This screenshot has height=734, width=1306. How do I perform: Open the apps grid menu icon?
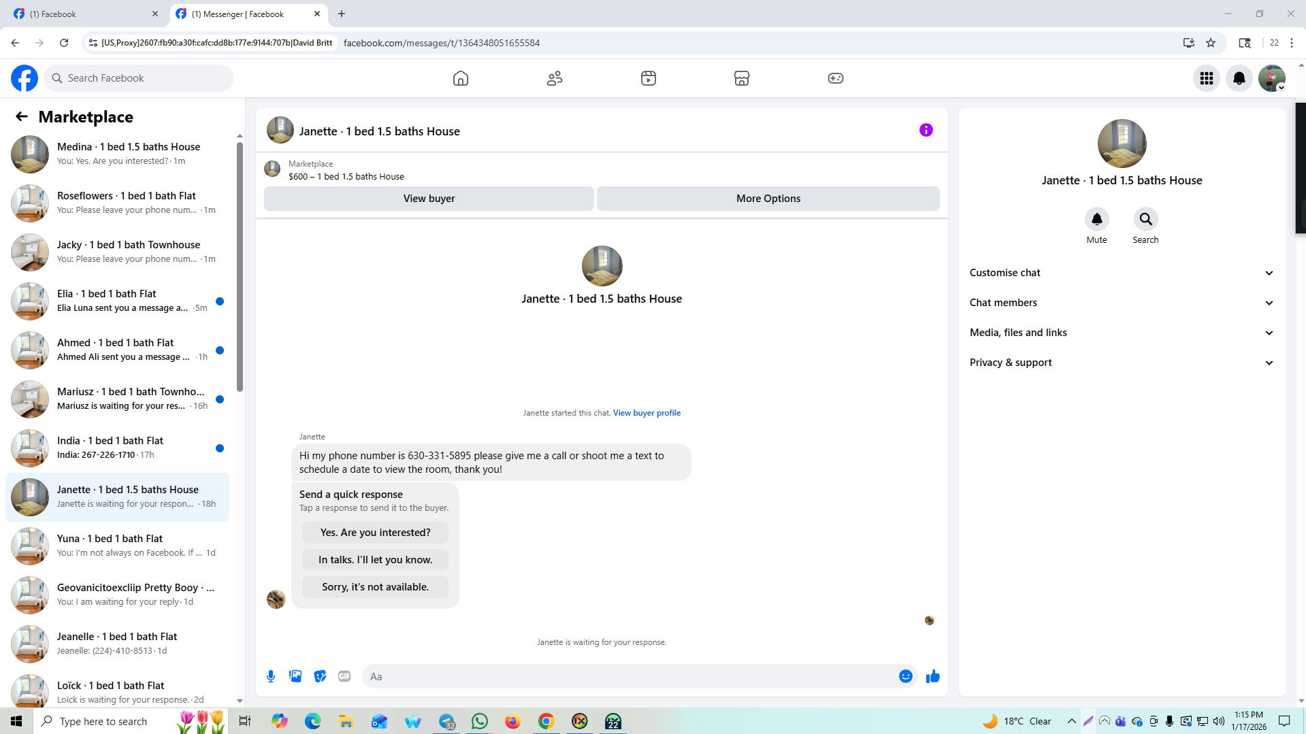[1207, 78]
